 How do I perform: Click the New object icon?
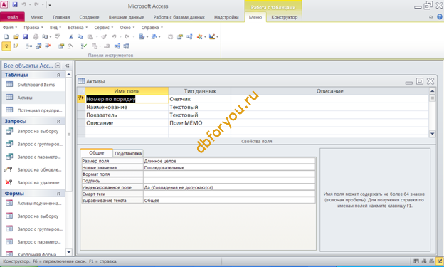(200, 37)
